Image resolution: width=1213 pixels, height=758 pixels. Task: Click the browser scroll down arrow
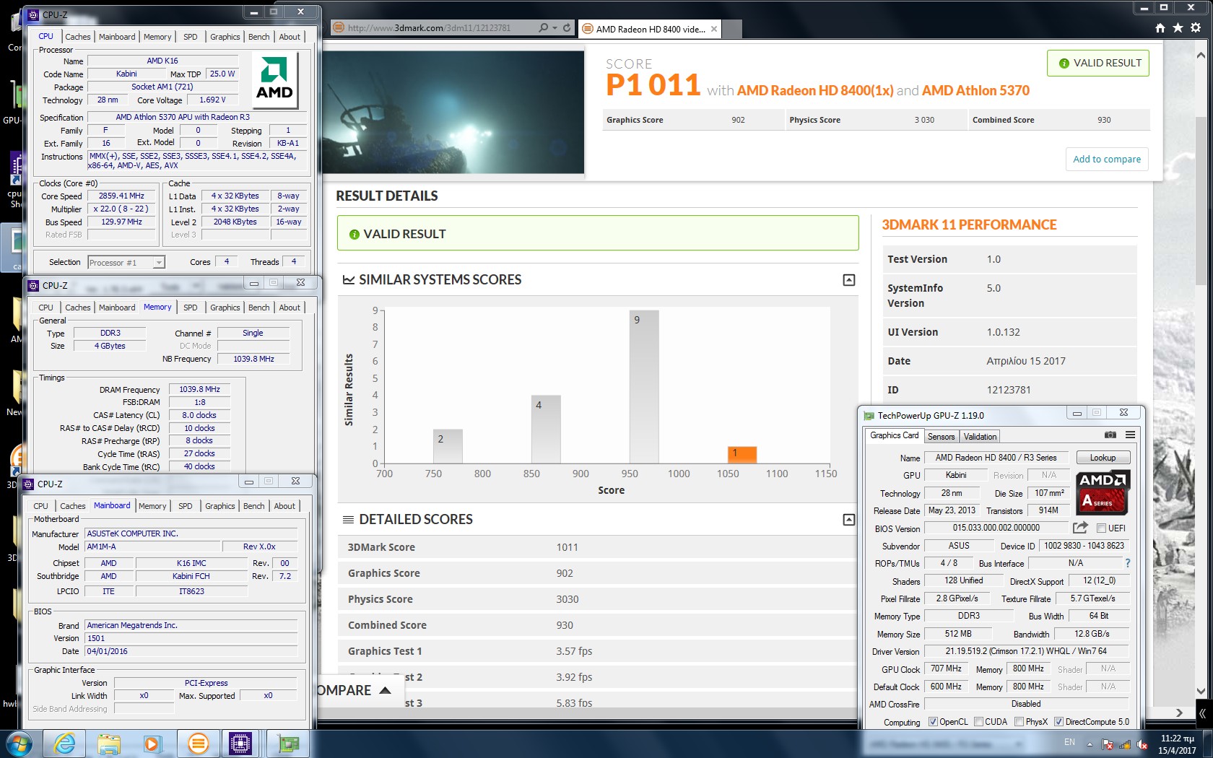click(x=1201, y=690)
